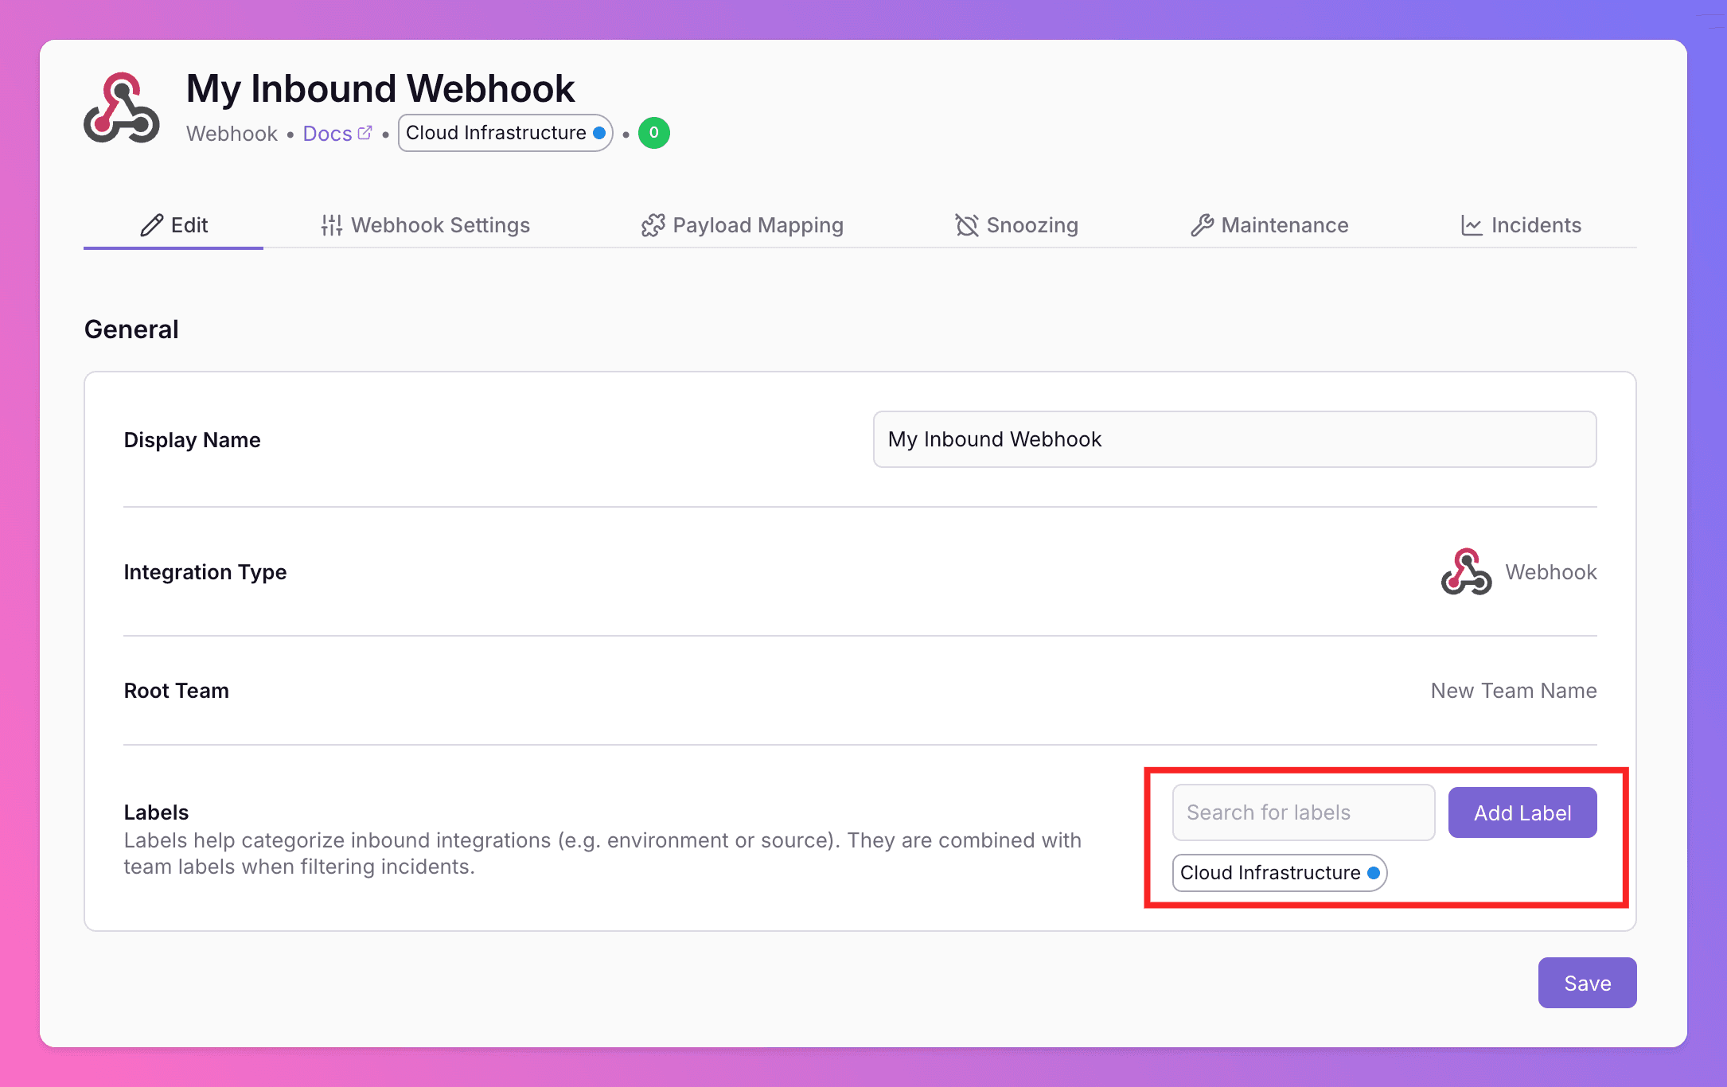Click the puzzle icon beside Payload Mapping
The width and height of the screenshot is (1727, 1087).
653,225
